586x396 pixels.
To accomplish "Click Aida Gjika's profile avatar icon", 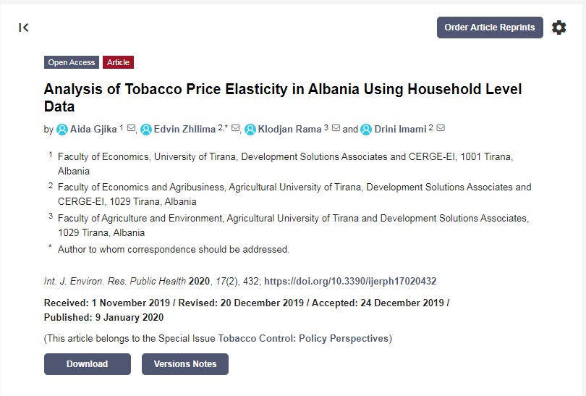I will click(62, 130).
